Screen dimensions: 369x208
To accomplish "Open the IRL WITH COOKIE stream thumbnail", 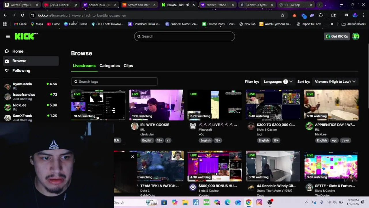I will click(156, 105).
